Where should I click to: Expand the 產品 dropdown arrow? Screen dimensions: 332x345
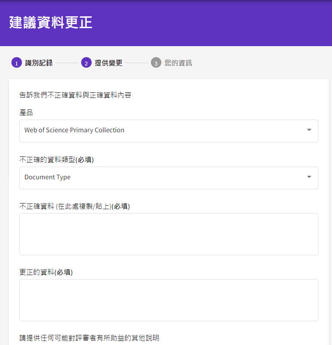pyautogui.click(x=309, y=130)
